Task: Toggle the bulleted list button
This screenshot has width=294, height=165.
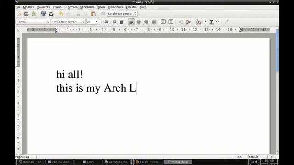Action: pyautogui.click(x=171, y=22)
